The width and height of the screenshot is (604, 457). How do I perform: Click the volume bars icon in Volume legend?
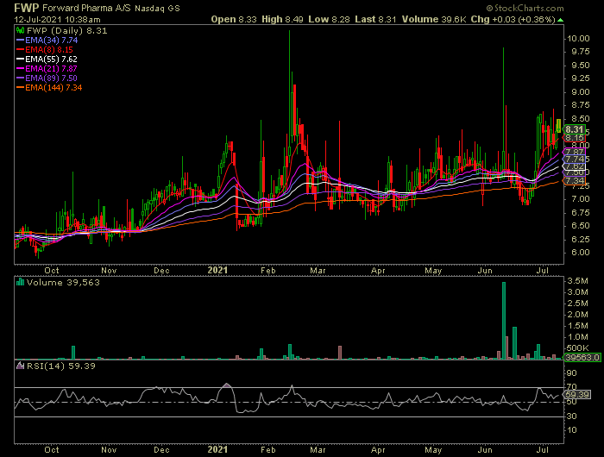20,282
